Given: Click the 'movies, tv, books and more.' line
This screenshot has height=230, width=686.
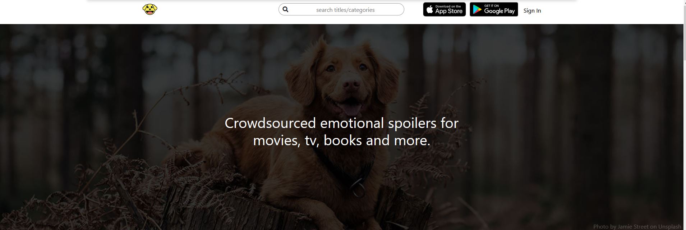Looking at the screenshot, I should click(341, 141).
